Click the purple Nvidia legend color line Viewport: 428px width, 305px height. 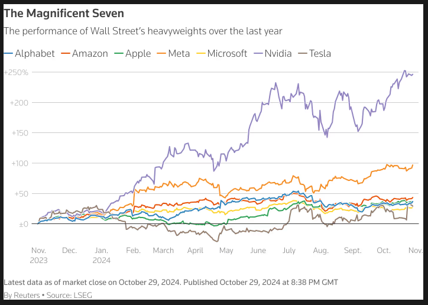(258, 54)
